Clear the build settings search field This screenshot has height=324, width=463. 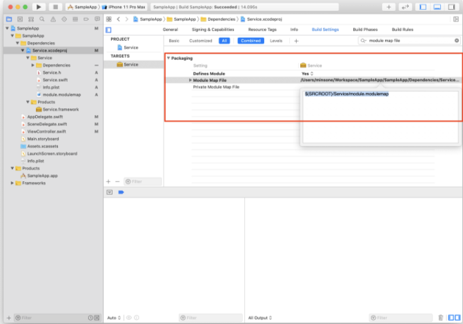457,41
